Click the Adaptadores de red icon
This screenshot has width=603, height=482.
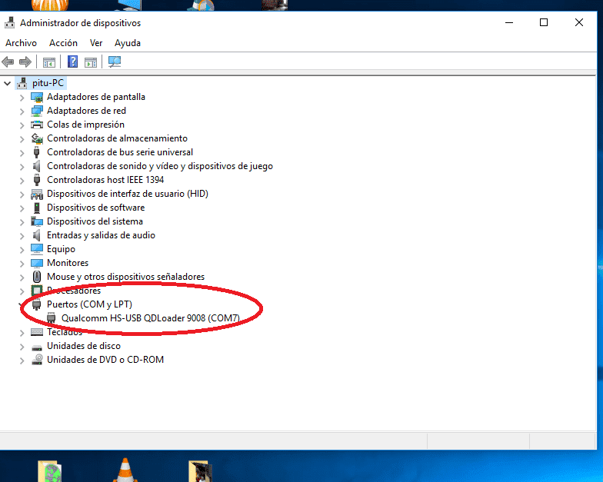(37, 111)
